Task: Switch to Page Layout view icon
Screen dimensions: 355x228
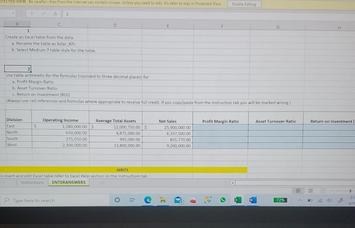Action: (x=310, y=191)
